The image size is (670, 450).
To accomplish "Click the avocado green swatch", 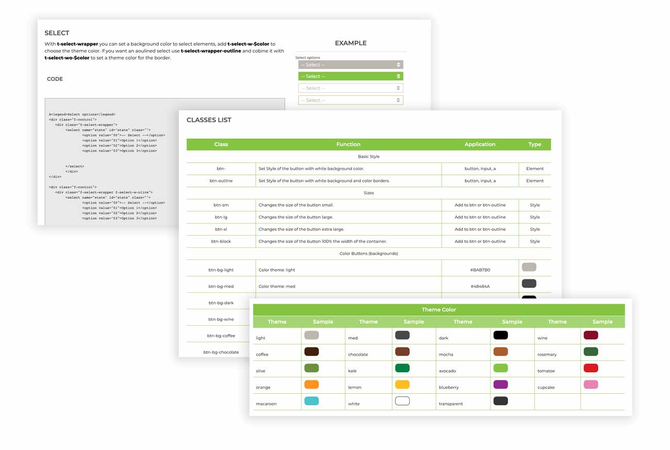I will tap(500, 368).
